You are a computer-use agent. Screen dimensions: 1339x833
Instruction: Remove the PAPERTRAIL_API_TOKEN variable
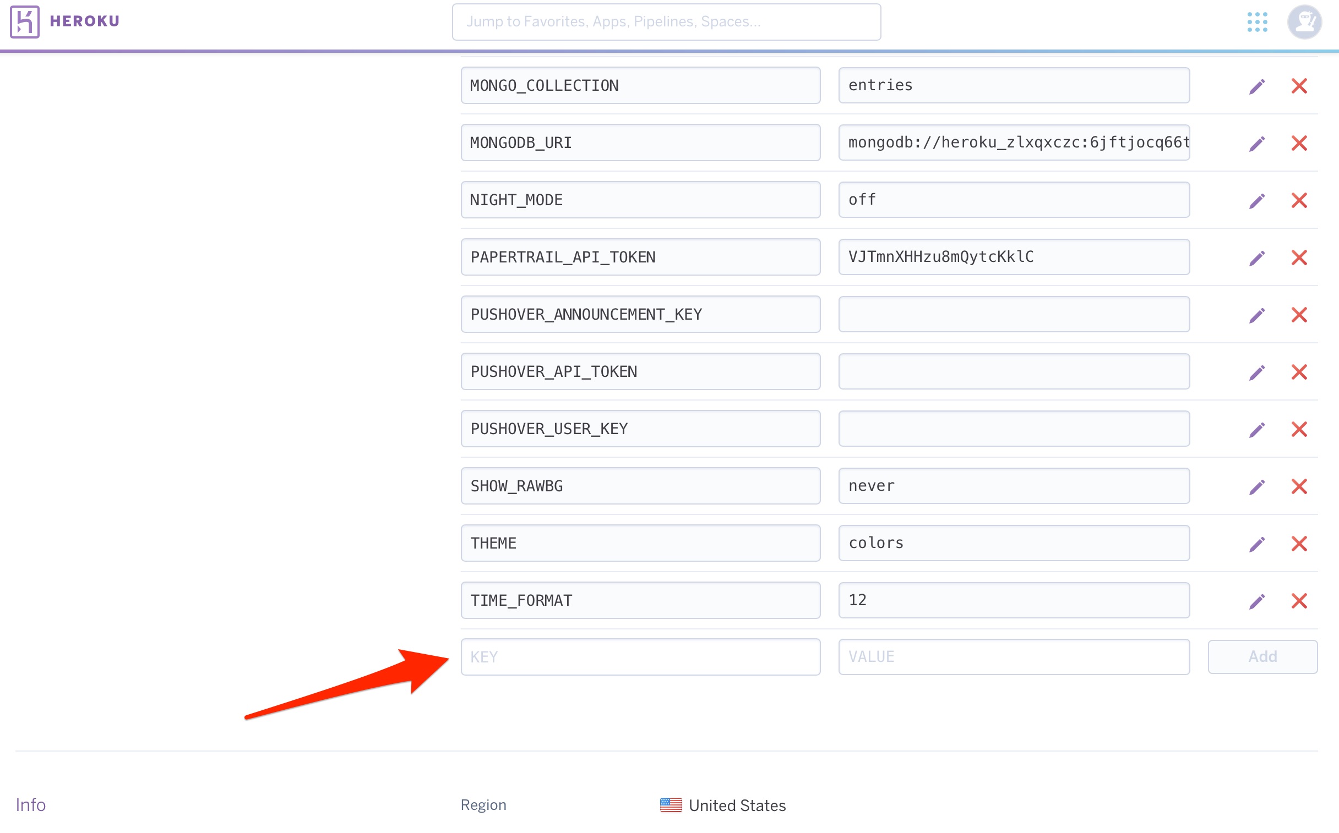click(1299, 258)
